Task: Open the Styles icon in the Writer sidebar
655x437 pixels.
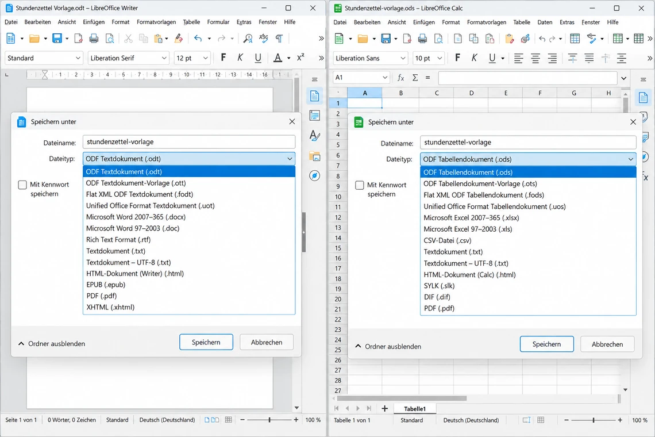Action: tap(314, 136)
